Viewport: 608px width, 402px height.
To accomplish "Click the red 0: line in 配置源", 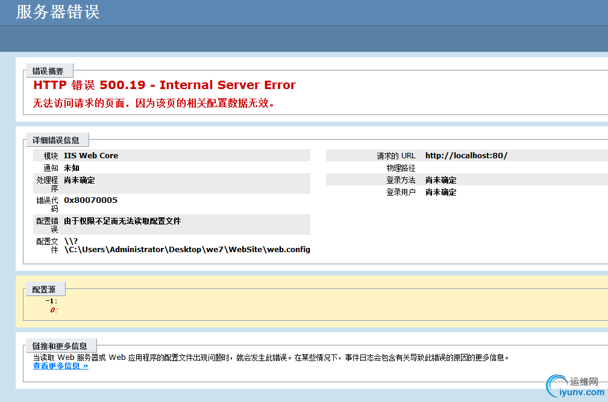I will click(x=54, y=310).
